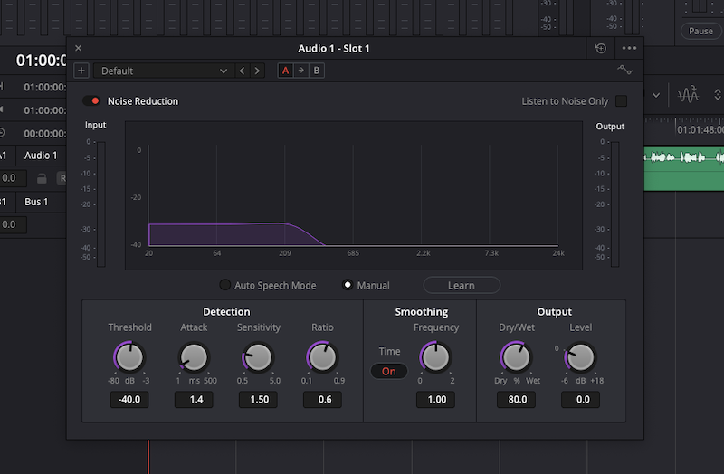The image size is (724, 474).
Task: Click the Ratio knob
Action: 322,357
